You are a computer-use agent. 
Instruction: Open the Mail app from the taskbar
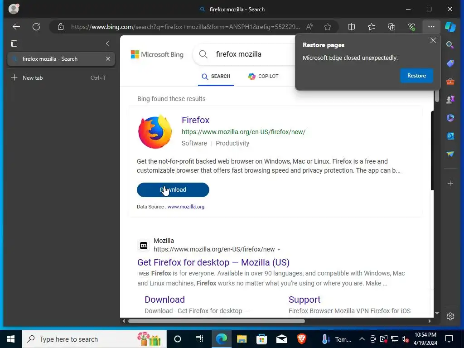click(282, 339)
